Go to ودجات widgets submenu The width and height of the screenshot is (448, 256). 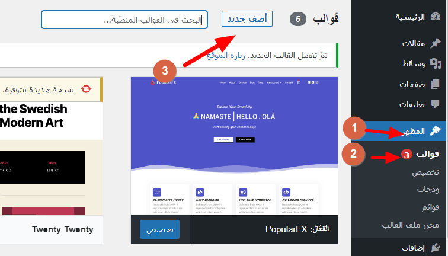(x=428, y=190)
